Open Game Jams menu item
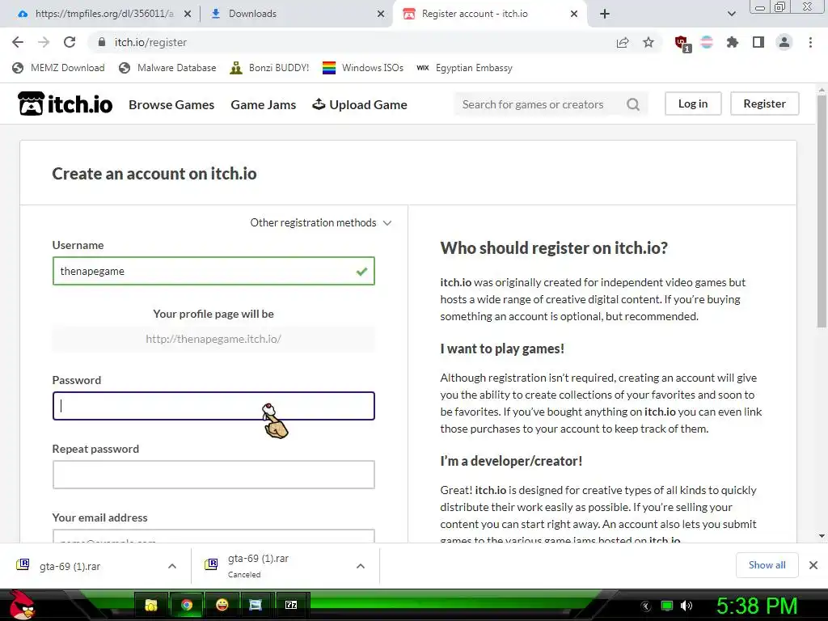 click(264, 104)
